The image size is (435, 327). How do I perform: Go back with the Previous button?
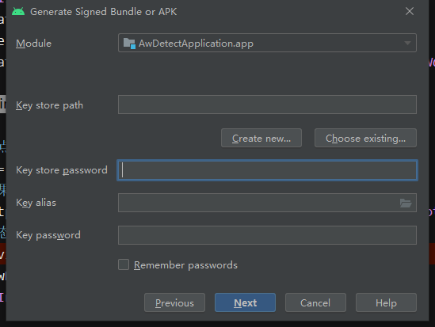[174, 302]
